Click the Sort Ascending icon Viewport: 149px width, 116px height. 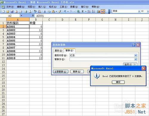click(89, 11)
